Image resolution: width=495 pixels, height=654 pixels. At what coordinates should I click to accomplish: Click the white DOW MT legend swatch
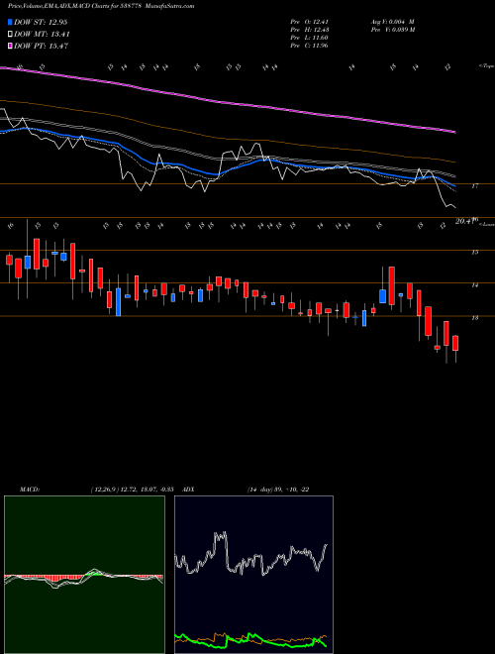click(10, 34)
